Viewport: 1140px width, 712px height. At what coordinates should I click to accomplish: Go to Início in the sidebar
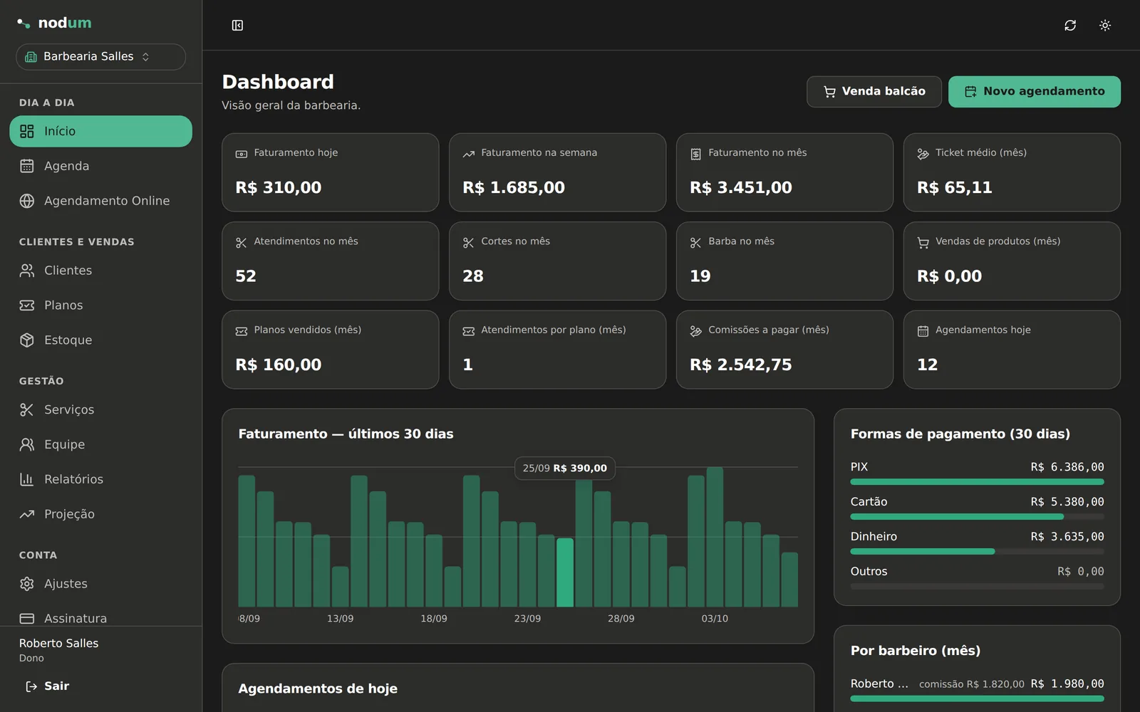tap(100, 131)
